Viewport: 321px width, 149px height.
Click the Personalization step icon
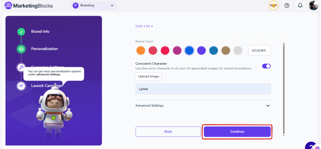click(x=21, y=49)
